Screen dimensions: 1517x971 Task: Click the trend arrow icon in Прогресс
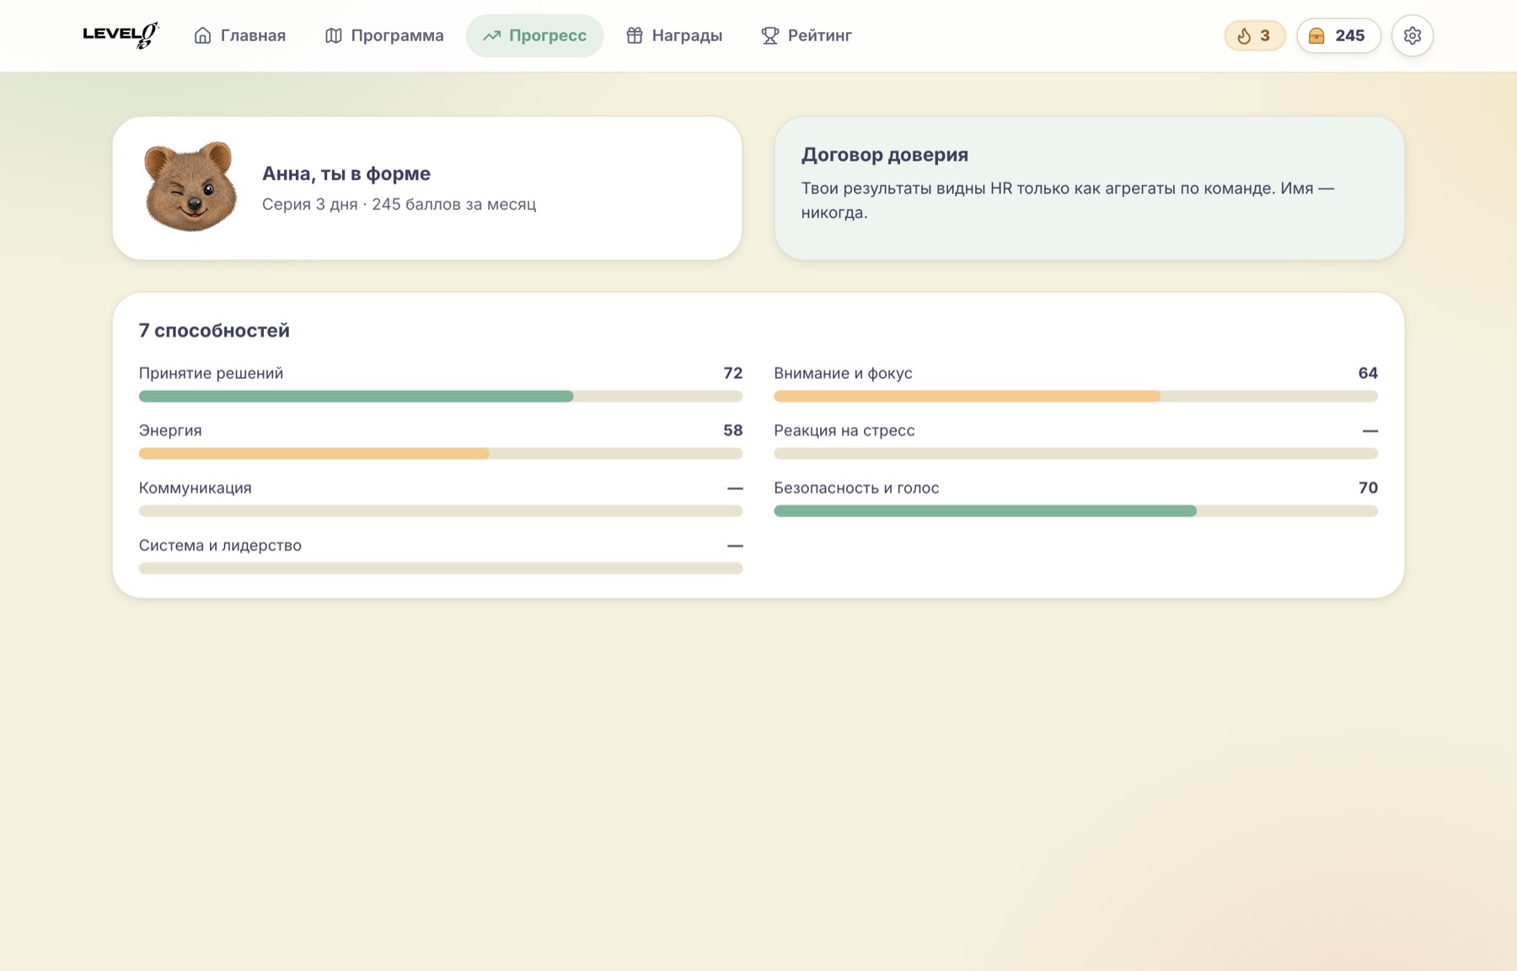[491, 35]
